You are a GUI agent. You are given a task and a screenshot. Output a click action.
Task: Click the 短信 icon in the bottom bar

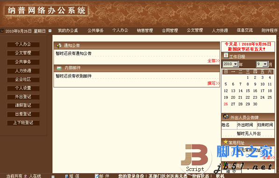(x=66, y=176)
